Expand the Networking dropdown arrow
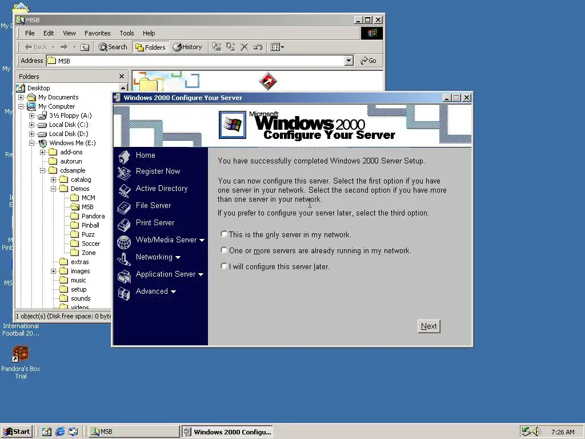Image resolution: width=585 pixels, height=439 pixels. [178, 258]
